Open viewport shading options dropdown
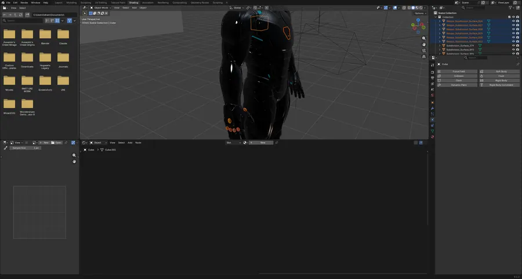This screenshot has height=279, width=522. 425,8
